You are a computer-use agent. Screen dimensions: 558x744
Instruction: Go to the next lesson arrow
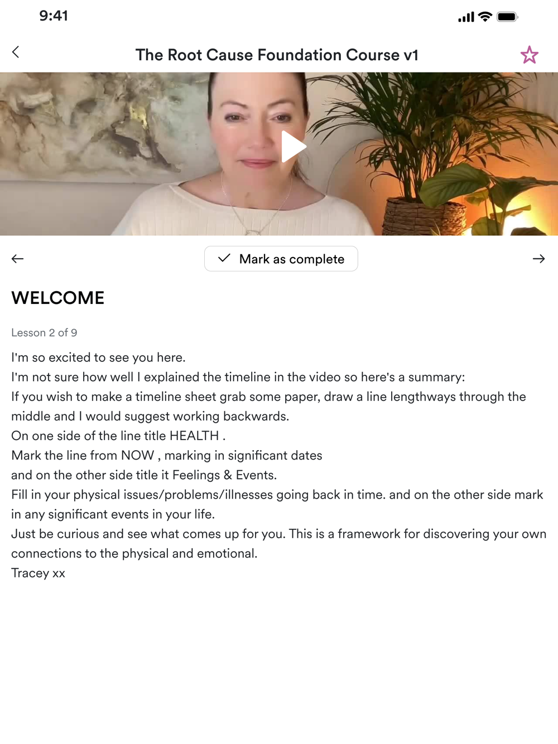coord(538,259)
